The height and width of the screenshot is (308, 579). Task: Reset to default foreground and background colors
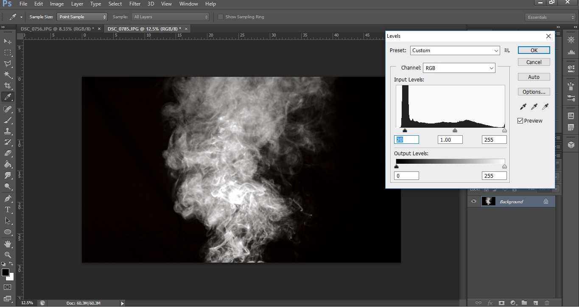pyautogui.click(x=3, y=264)
